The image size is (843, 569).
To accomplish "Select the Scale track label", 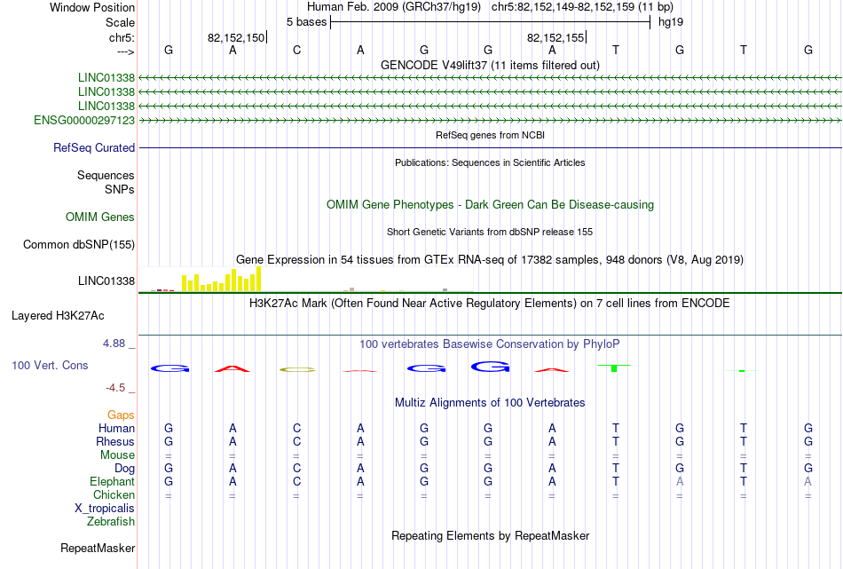I will (x=120, y=22).
